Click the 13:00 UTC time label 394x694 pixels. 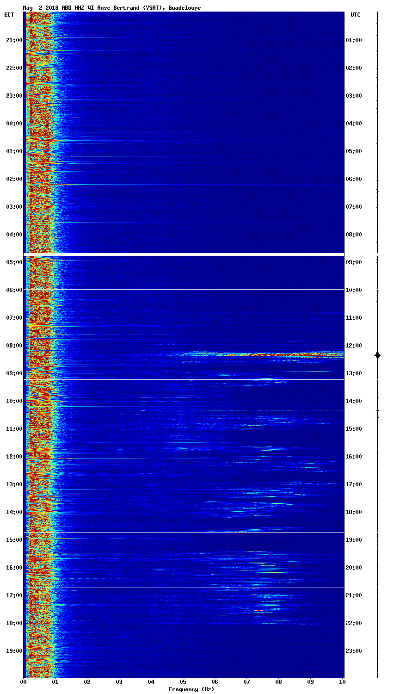tap(354, 373)
